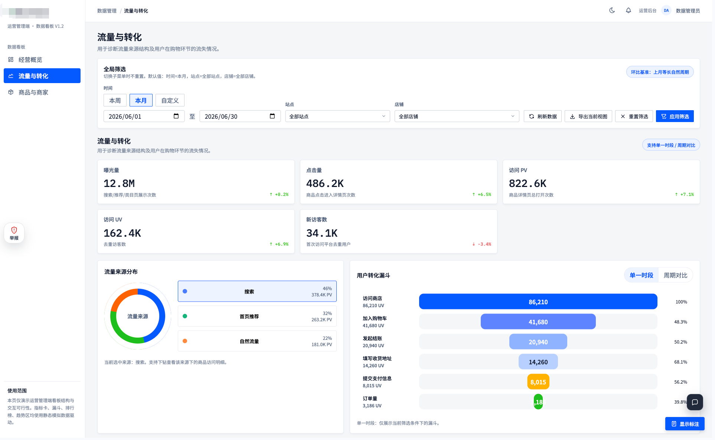Select the 自定义 time range option
Image resolution: width=715 pixels, height=440 pixels.
coord(170,100)
